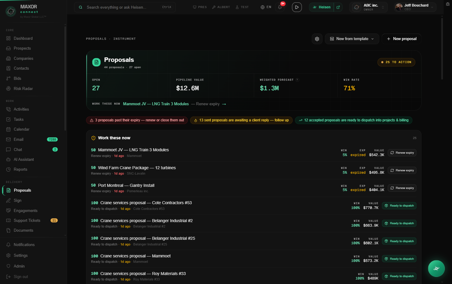The image size is (452, 284).
Task: Expand New from template dropdown
Action: pyautogui.click(x=352, y=39)
